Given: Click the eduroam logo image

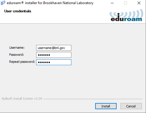Looking at the screenshot, I should (x=126, y=15).
